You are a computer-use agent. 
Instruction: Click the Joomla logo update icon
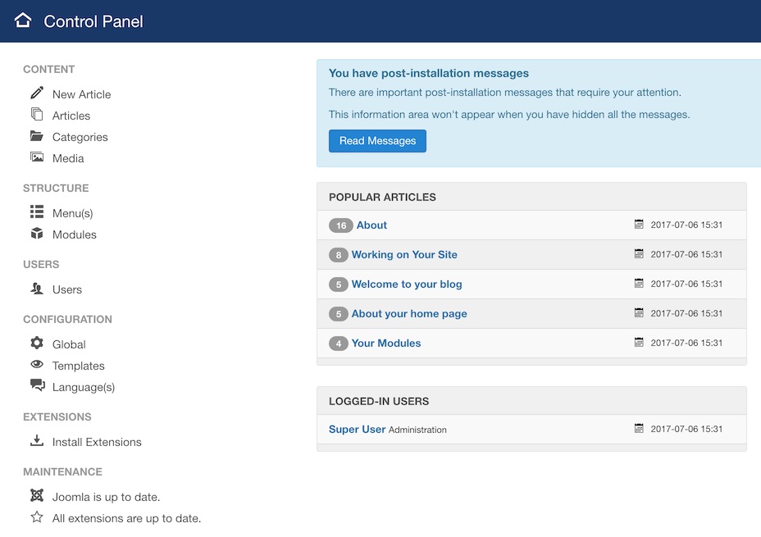(37, 495)
